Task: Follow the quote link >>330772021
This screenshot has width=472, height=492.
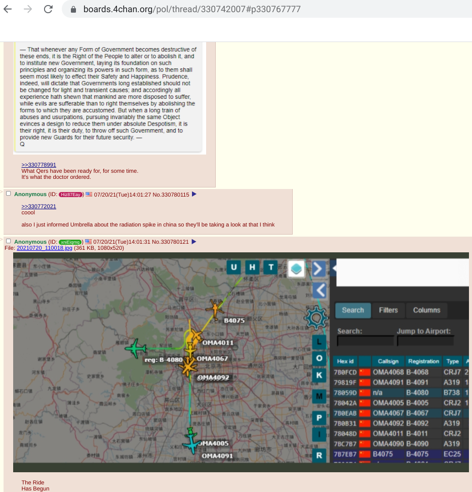Action: tap(39, 206)
